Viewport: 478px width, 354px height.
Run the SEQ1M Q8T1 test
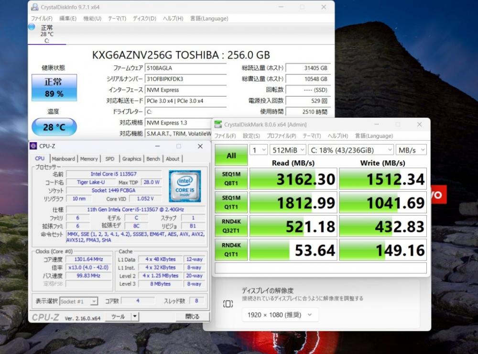point(231,179)
